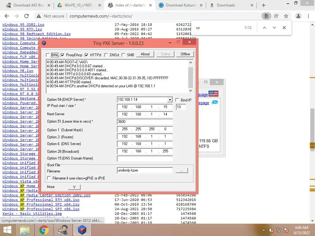Show hidden system tray icons
315x236 pixels.
(x=264, y=230)
